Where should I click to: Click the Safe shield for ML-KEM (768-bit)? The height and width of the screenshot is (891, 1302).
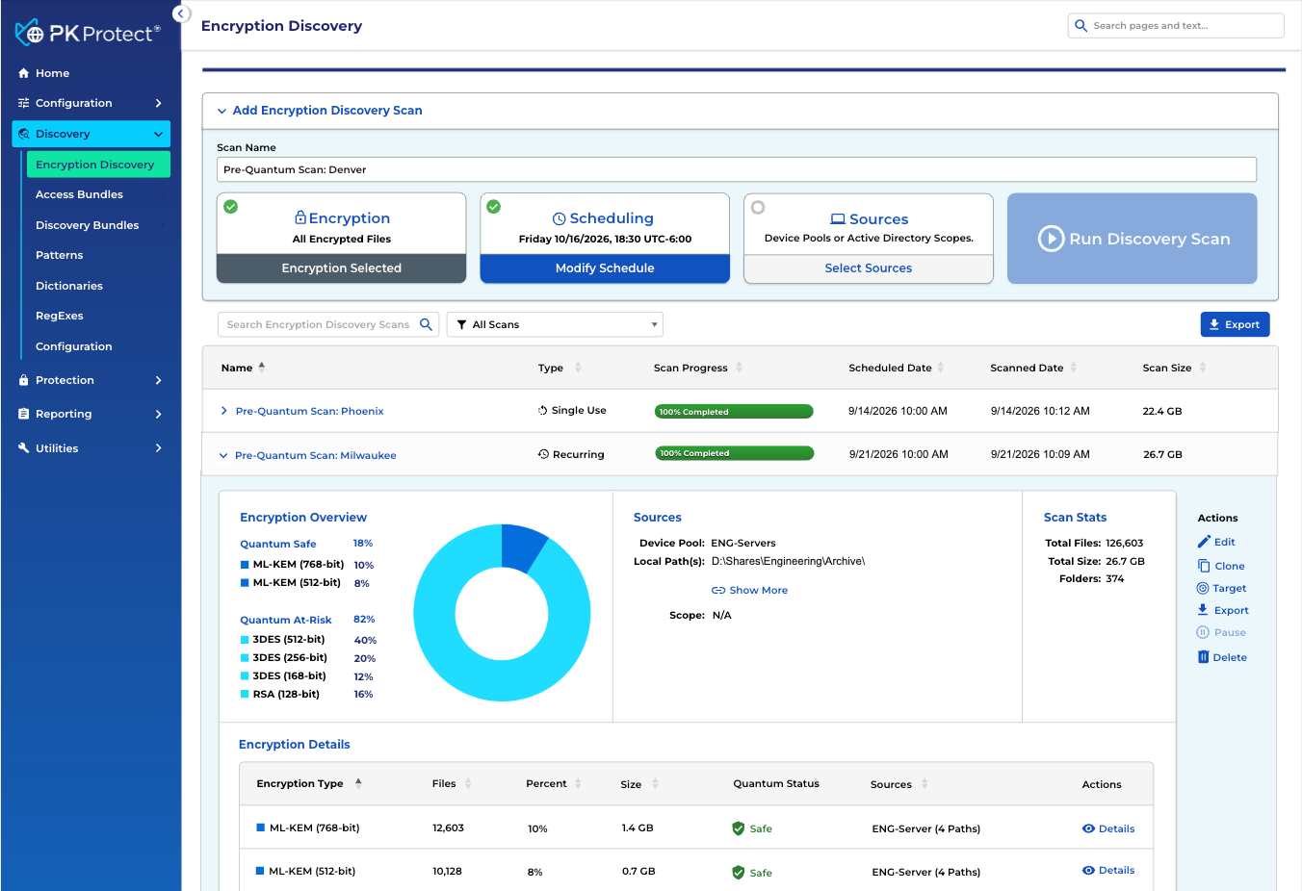739,828
